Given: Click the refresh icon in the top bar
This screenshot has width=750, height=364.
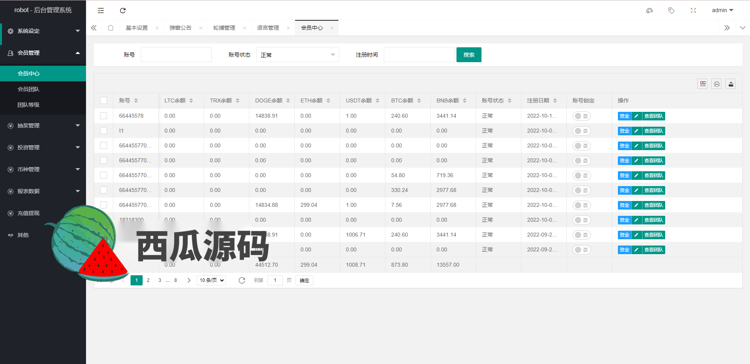Looking at the screenshot, I should coord(123,11).
